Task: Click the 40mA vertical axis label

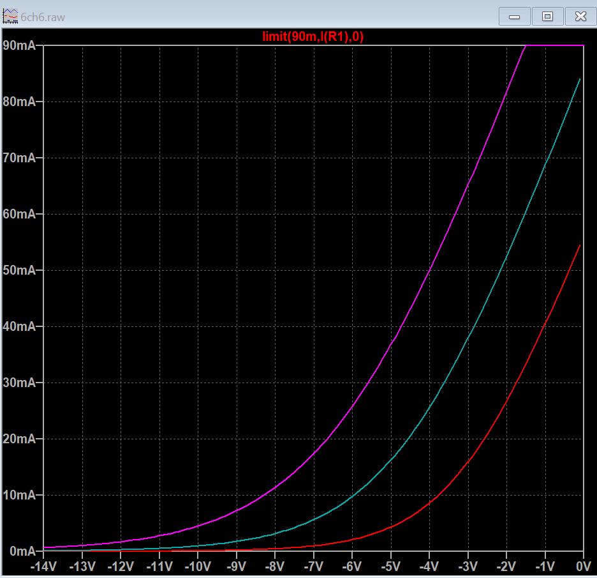Action: [19, 327]
